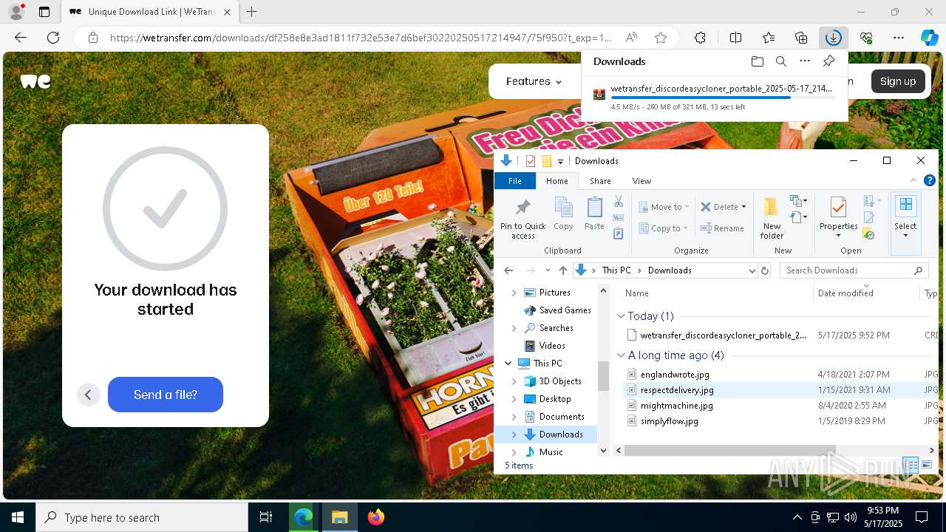Screen dimensions: 946x532
Task: Collapse A long time ago group
Action: 621,355
